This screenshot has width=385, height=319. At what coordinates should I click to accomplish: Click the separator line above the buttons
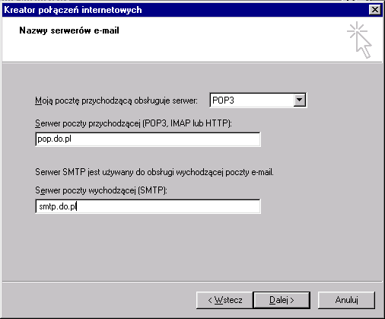[x=192, y=282]
